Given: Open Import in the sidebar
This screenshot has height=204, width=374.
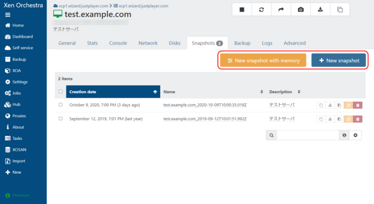Looking at the screenshot, I should point(15,161).
